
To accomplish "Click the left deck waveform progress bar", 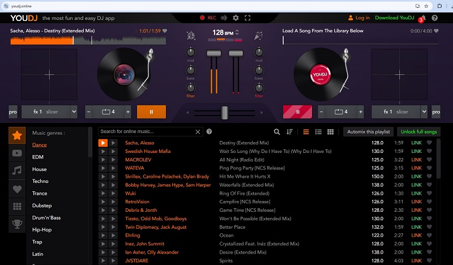I will [88, 40].
